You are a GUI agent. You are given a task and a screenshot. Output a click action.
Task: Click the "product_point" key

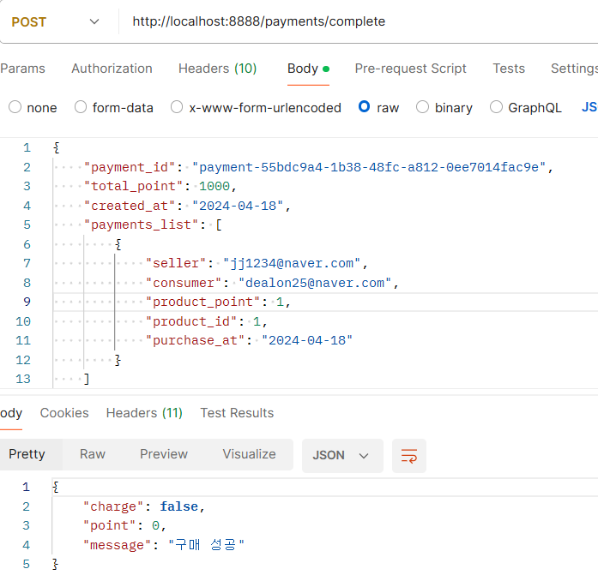click(202, 302)
